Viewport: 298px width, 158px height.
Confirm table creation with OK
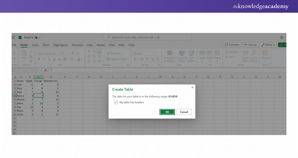[x=167, y=112]
